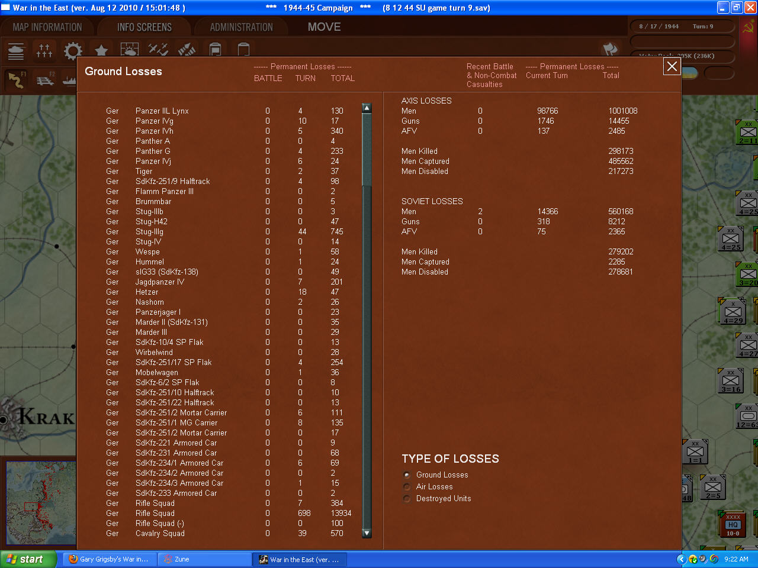Click the diagonal striped bar toolbar icon

tap(187, 51)
